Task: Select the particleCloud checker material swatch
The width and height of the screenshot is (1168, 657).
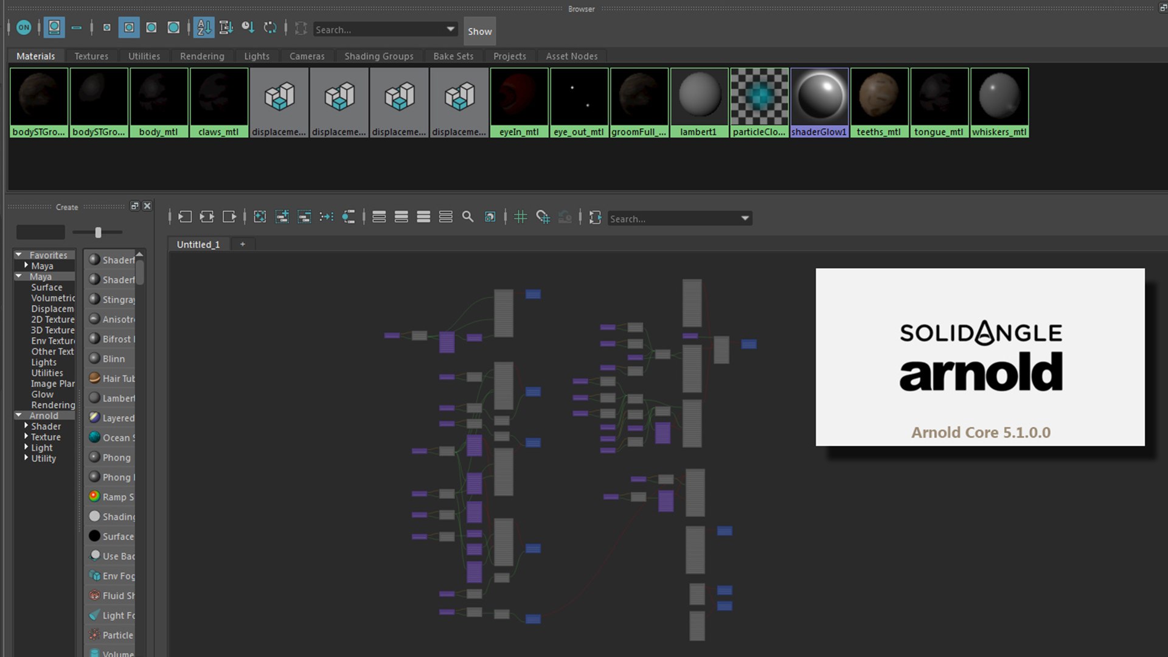Action: (x=759, y=102)
